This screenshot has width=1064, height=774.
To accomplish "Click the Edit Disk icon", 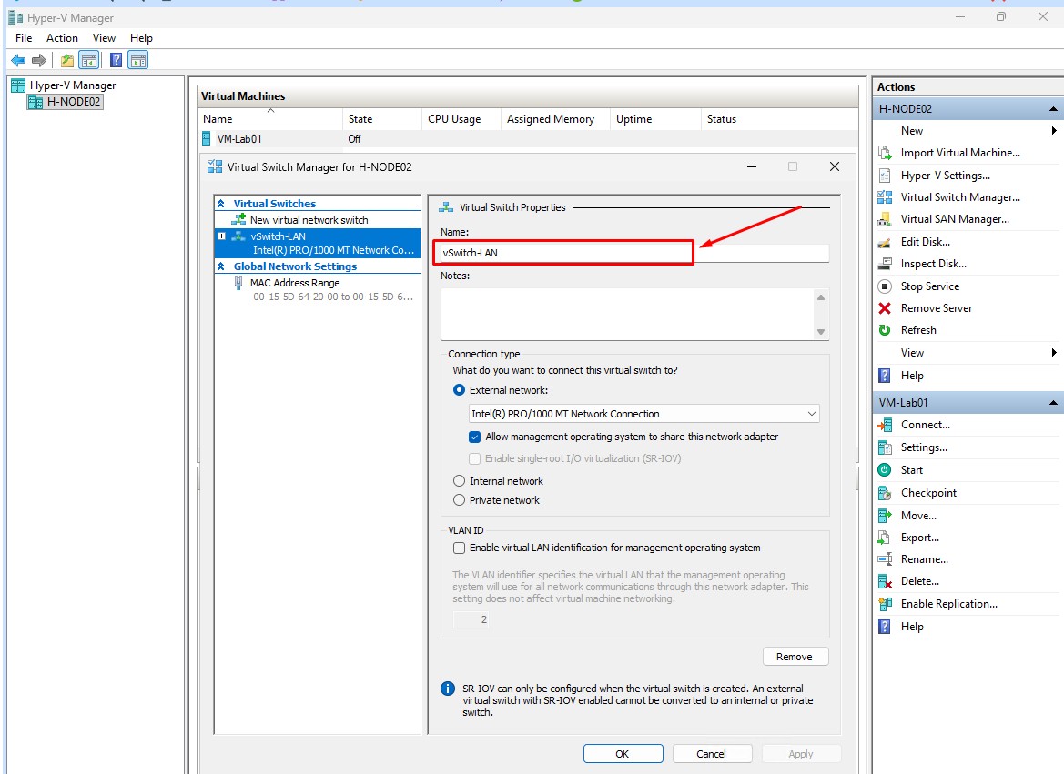I will [x=885, y=242].
